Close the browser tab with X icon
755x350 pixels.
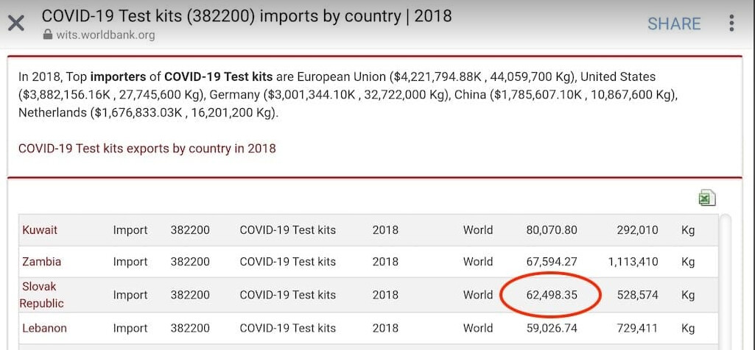16,24
